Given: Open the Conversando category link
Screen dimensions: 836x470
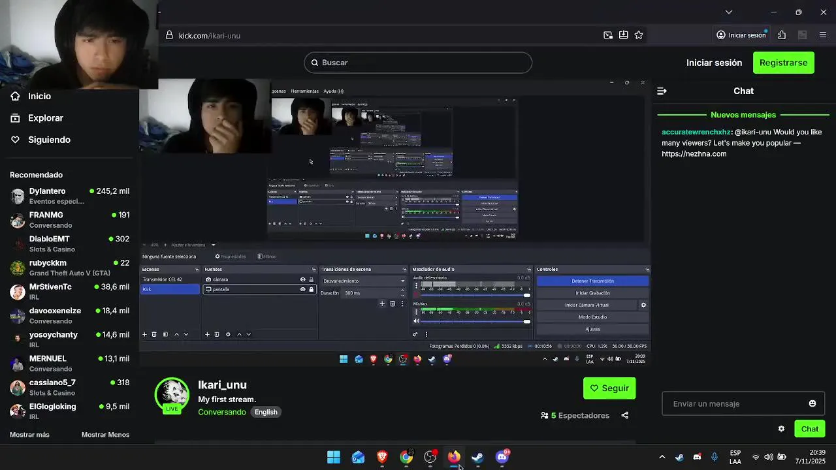Looking at the screenshot, I should [x=222, y=412].
